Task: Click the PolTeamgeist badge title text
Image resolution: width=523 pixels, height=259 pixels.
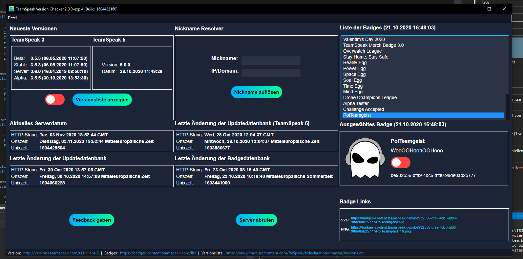Action: click(408, 141)
